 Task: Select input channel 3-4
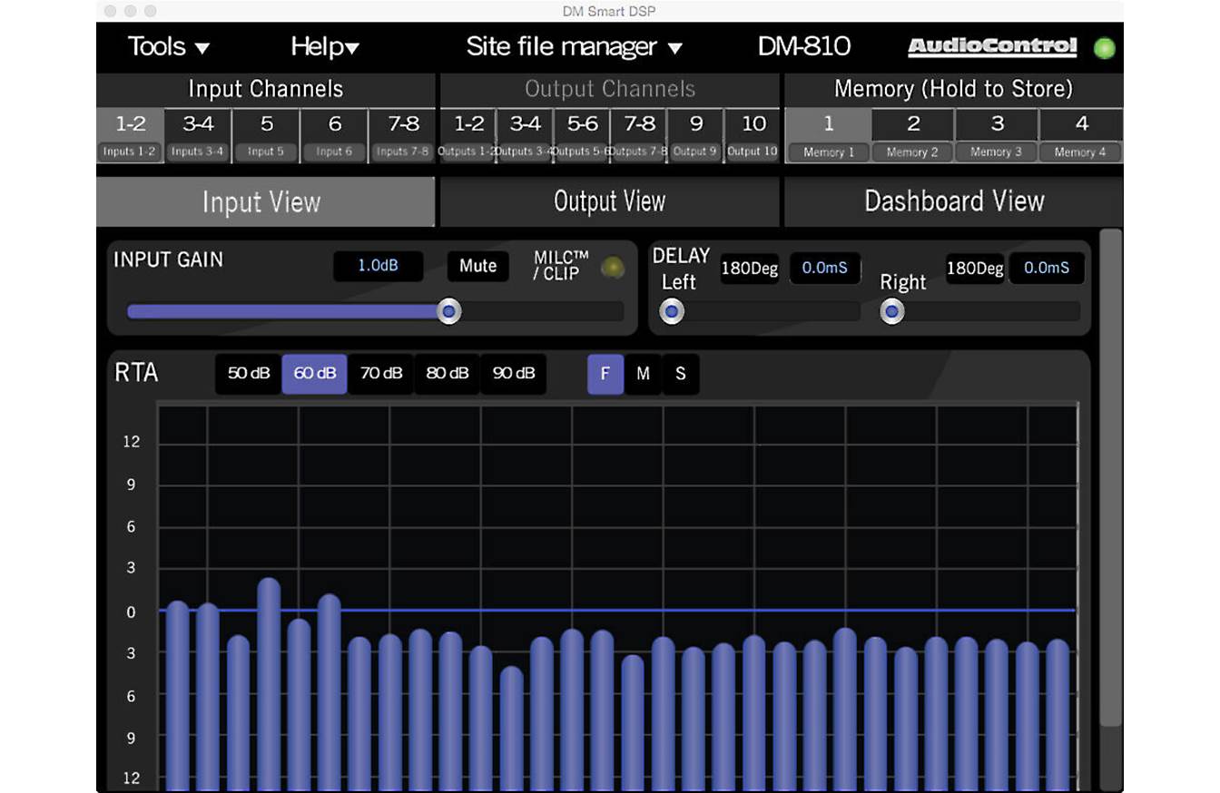click(198, 134)
